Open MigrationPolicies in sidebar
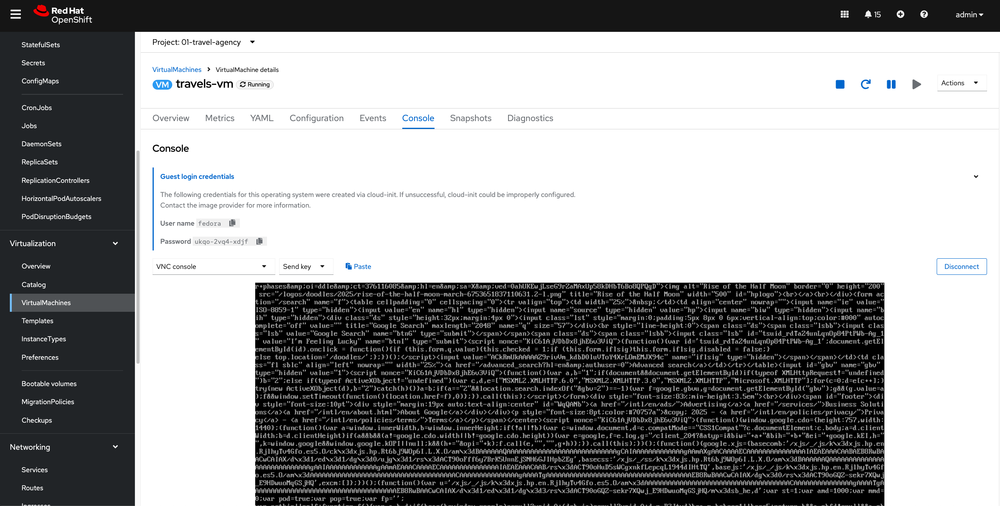Viewport: 1000px width, 506px height. tap(48, 402)
